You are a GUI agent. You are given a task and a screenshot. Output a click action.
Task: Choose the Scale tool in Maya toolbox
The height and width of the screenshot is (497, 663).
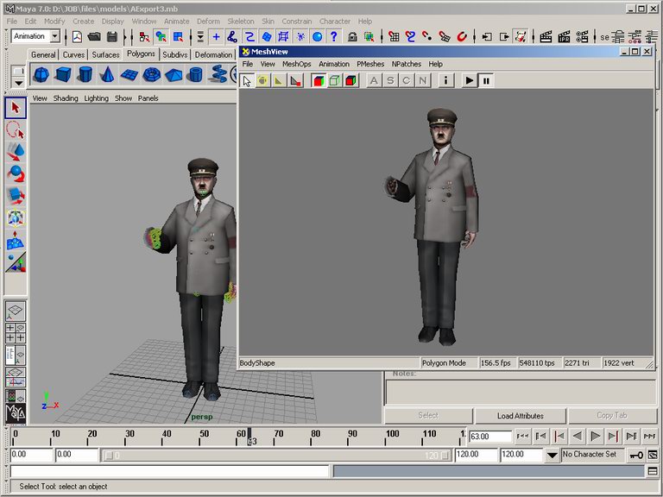(x=16, y=196)
